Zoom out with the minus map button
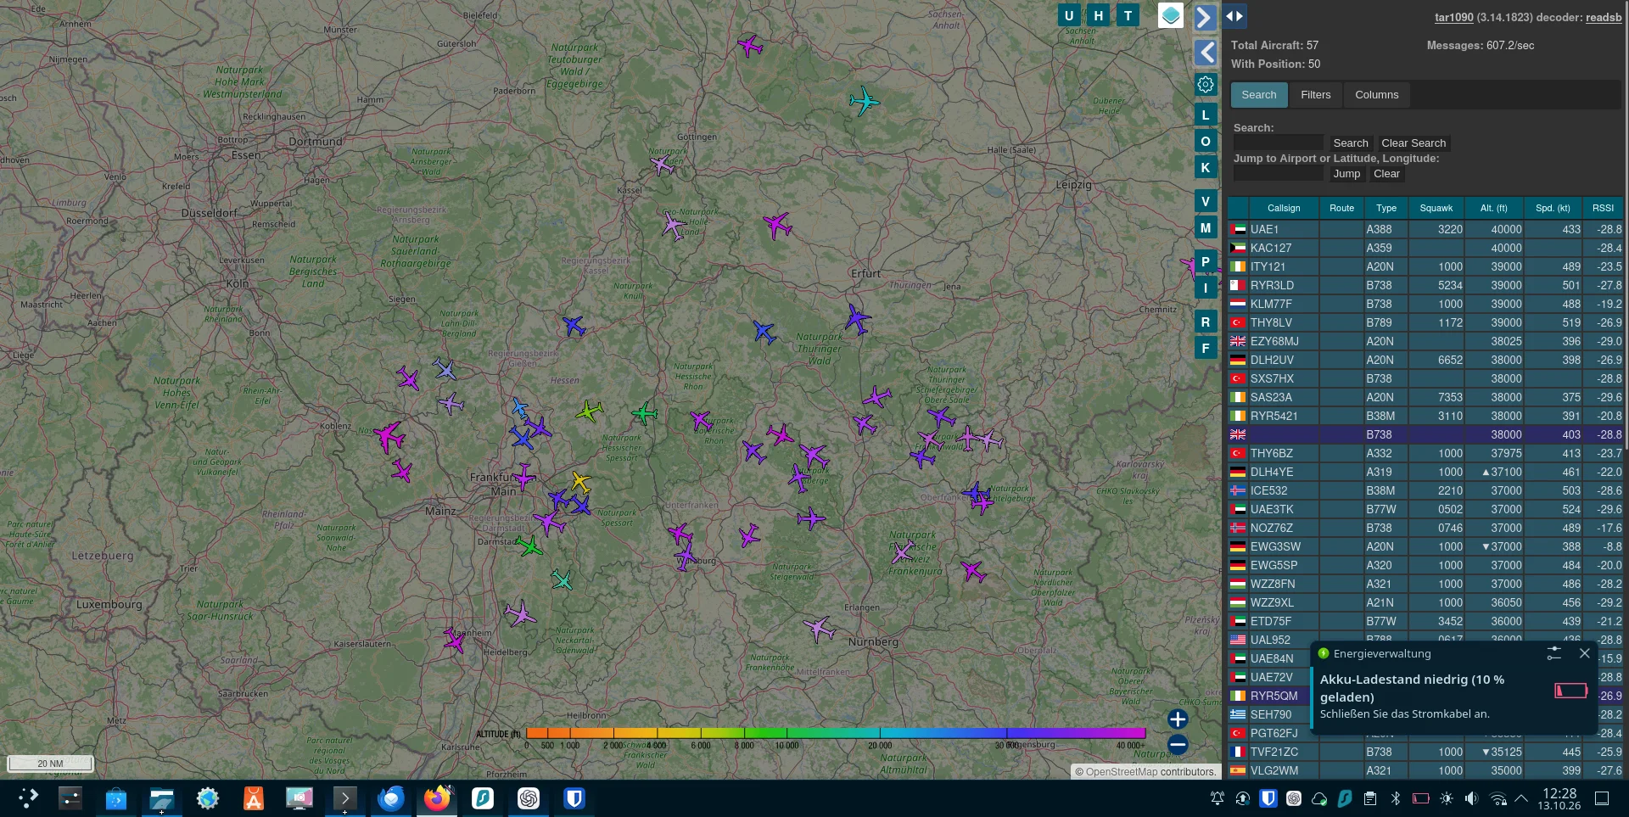The image size is (1629, 817). click(1178, 745)
